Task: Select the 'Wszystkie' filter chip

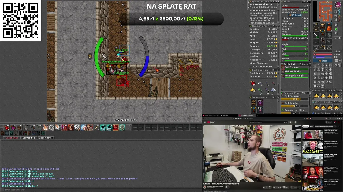Action: [305, 126]
